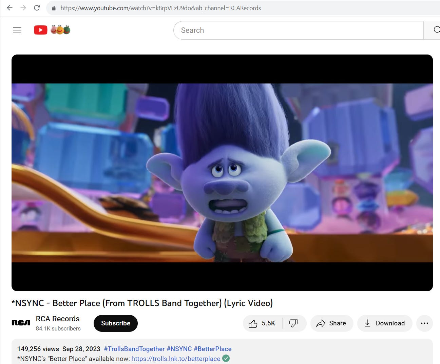Click the video title text
The image size is (440, 364).
coord(142,303)
